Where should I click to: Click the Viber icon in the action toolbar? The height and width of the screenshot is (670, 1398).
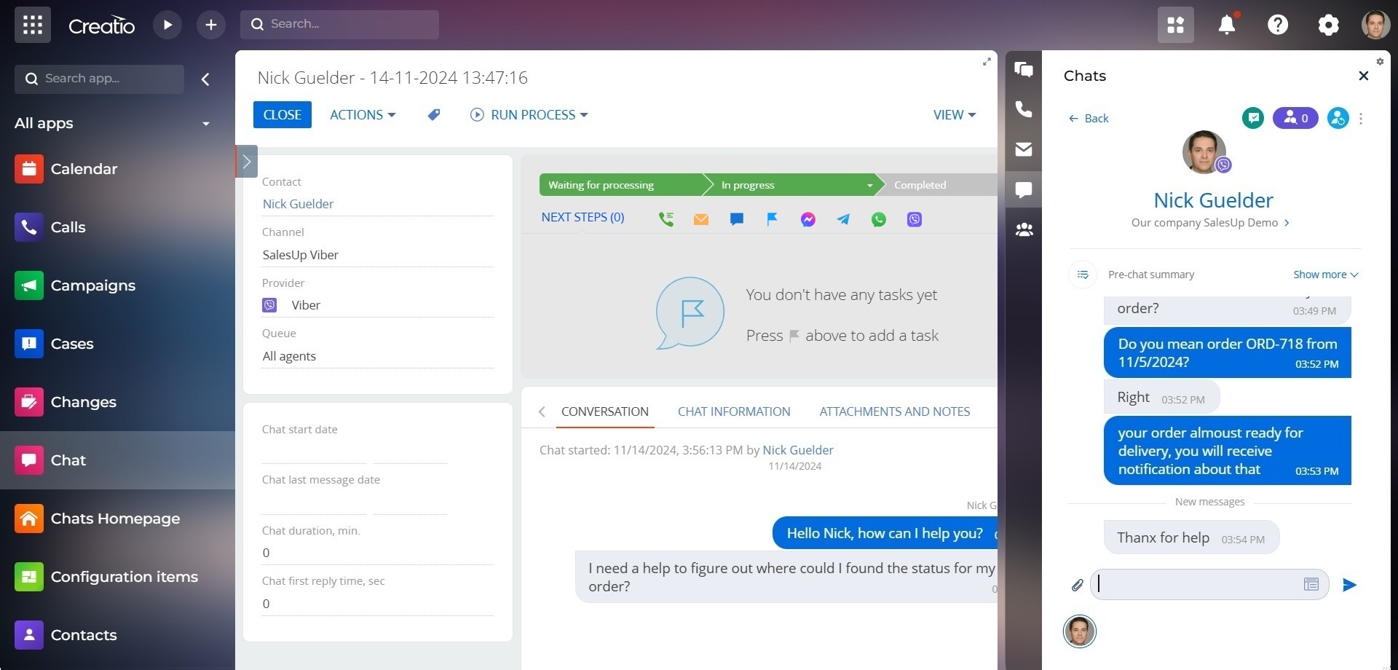click(x=915, y=219)
